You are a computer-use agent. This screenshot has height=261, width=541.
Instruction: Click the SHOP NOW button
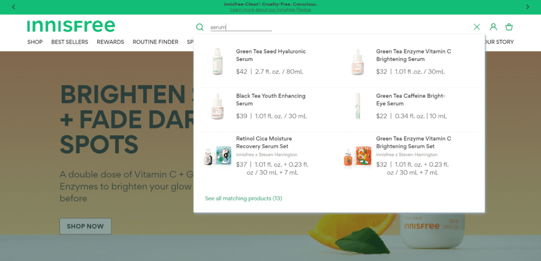pos(85,226)
